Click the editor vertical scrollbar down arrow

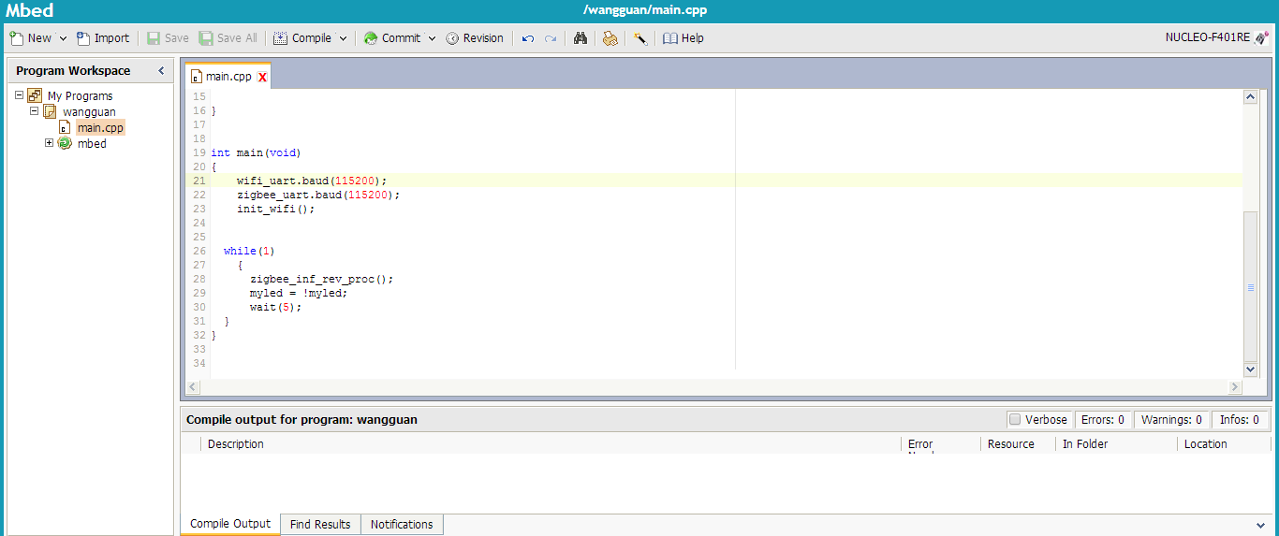pyautogui.click(x=1250, y=369)
